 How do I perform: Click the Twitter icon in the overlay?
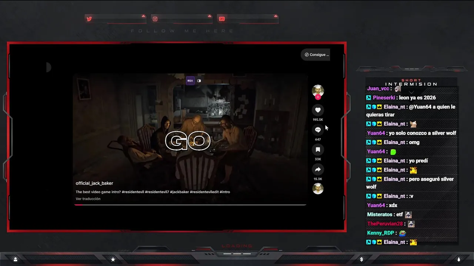coord(89,19)
